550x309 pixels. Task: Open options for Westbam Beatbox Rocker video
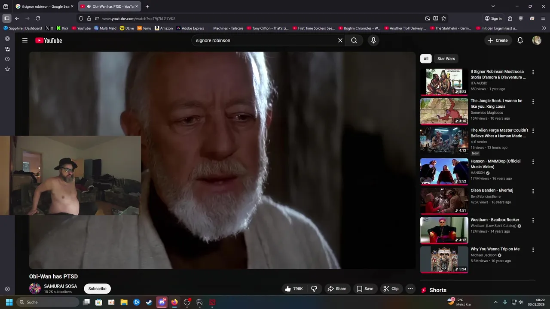tap(533, 220)
